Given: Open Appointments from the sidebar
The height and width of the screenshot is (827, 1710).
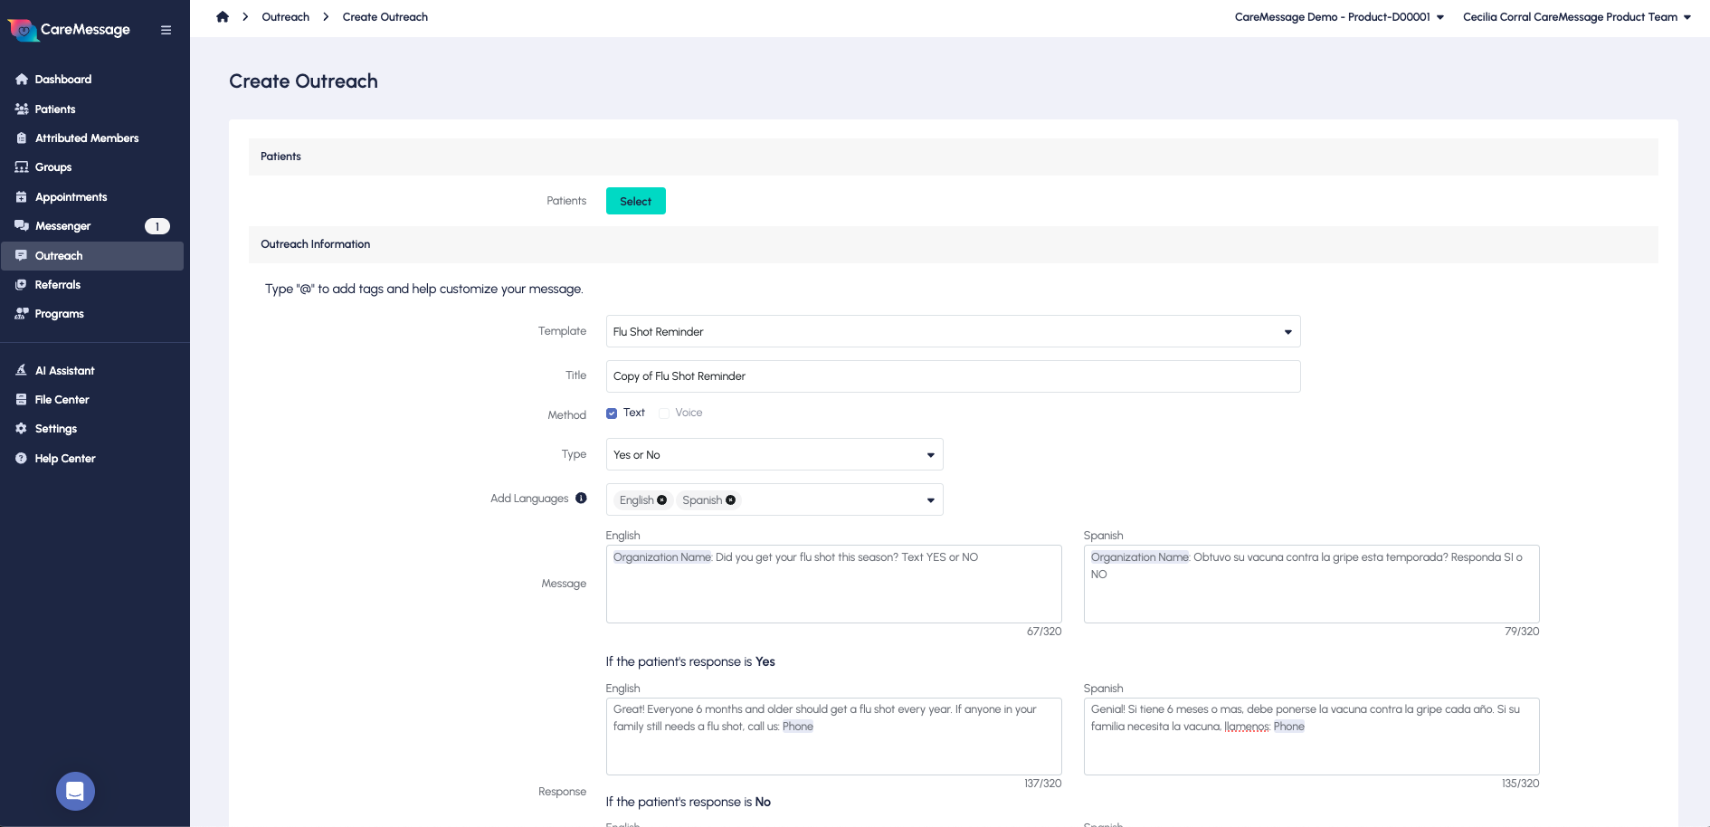Looking at the screenshot, I should [71, 197].
